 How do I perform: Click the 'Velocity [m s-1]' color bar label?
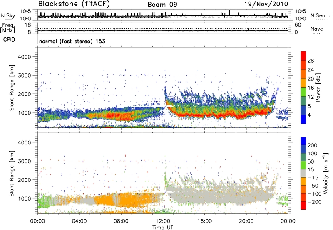coord(325,173)
